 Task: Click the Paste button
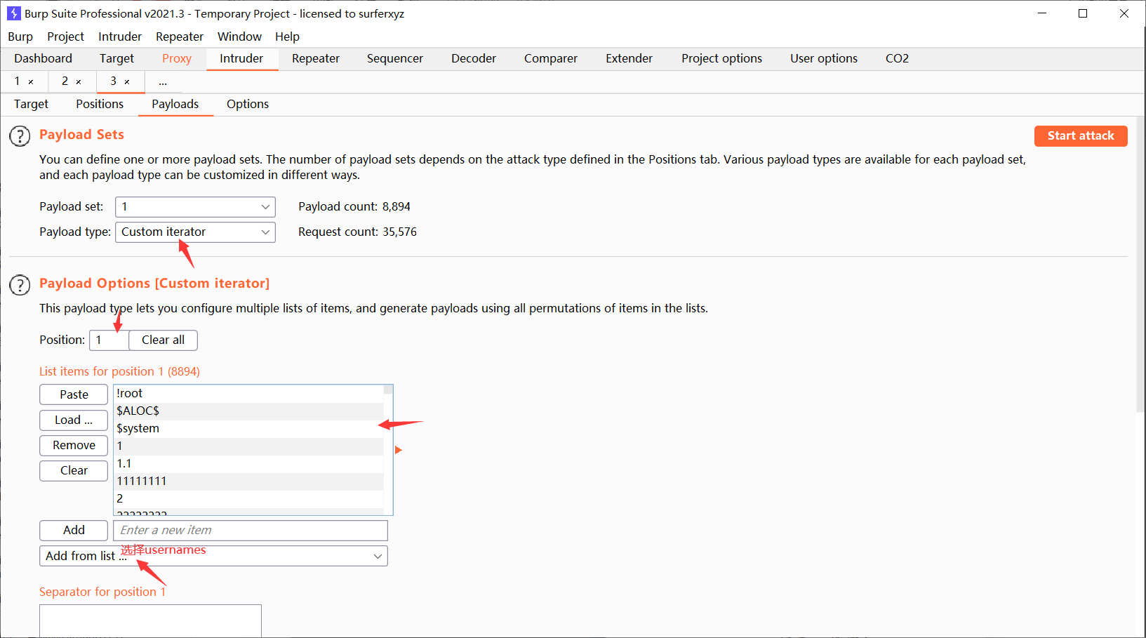74,394
